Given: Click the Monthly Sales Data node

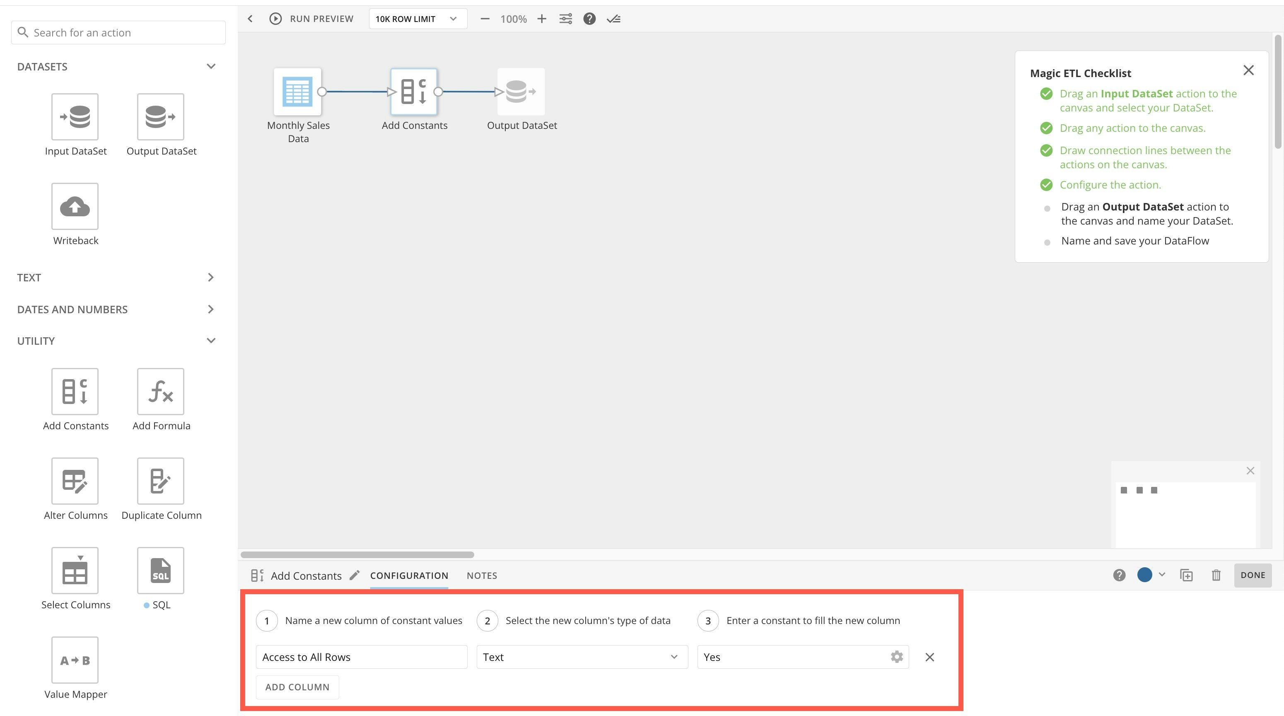Looking at the screenshot, I should (297, 92).
